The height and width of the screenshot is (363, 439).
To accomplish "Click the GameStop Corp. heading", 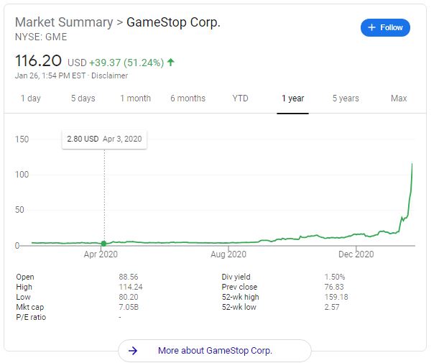I will [173, 22].
